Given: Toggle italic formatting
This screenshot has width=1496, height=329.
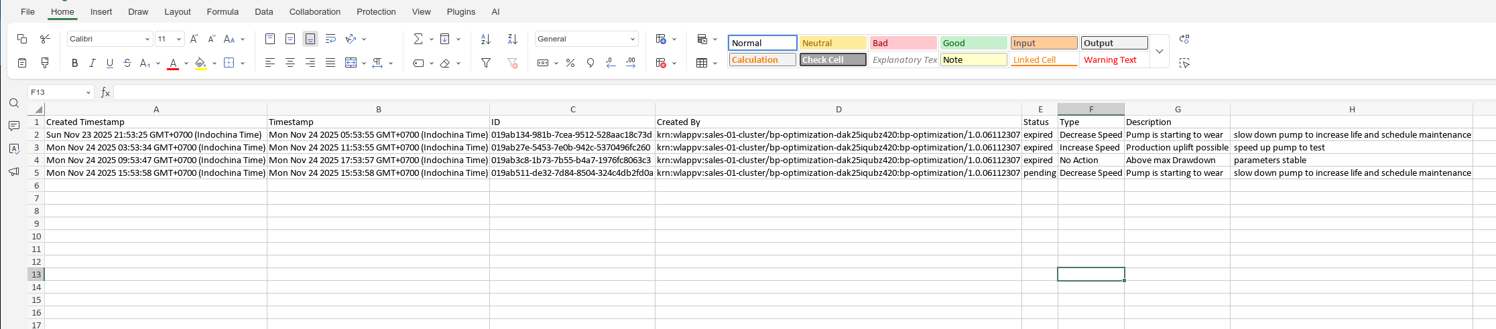Looking at the screenshot, I should [x=92, y=63].
